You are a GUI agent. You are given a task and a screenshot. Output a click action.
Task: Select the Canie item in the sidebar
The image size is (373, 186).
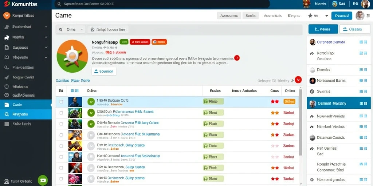pos(26,105)
